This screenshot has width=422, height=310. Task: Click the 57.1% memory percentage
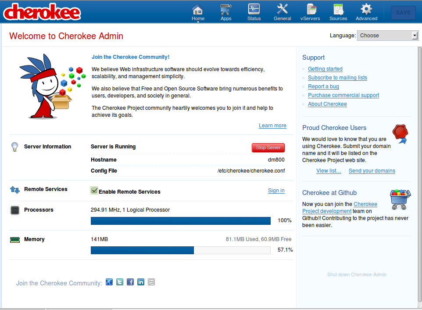[x=285, y=250]
